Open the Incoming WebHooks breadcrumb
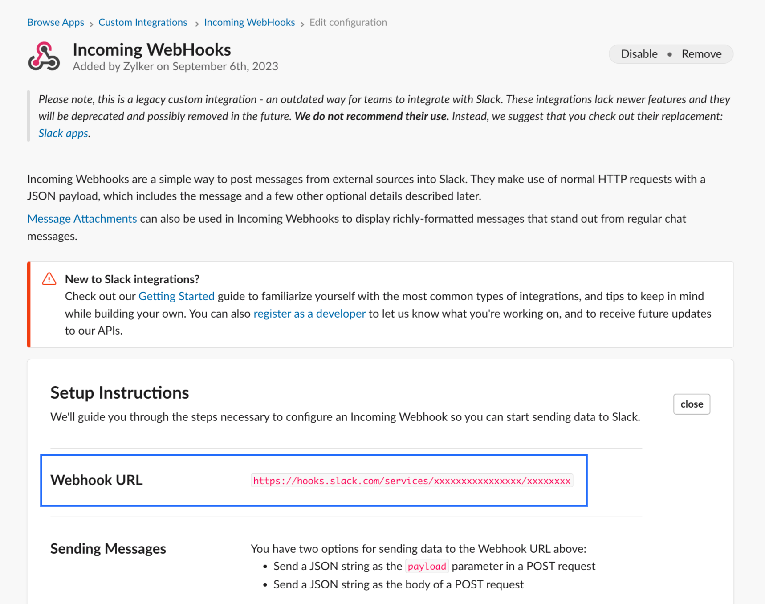Viewport: 765px width, 604px height. [x=249, y=22]
